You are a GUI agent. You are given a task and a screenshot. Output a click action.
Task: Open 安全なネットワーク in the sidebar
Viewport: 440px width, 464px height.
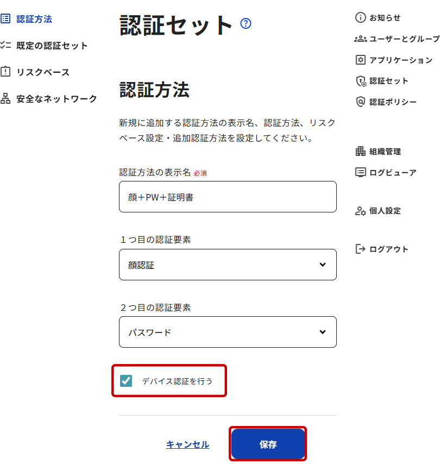click(x=56, y=99)
